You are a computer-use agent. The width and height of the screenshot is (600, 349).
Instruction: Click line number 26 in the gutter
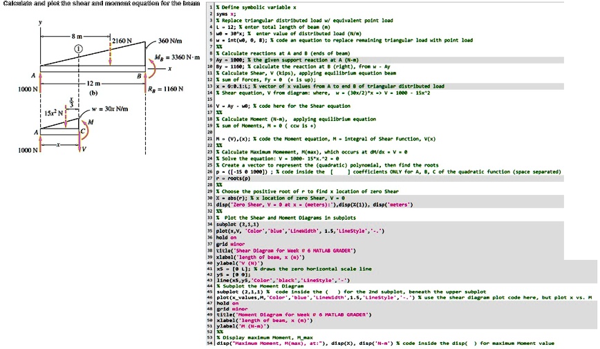pyautogui.click(x=209, y=172)
